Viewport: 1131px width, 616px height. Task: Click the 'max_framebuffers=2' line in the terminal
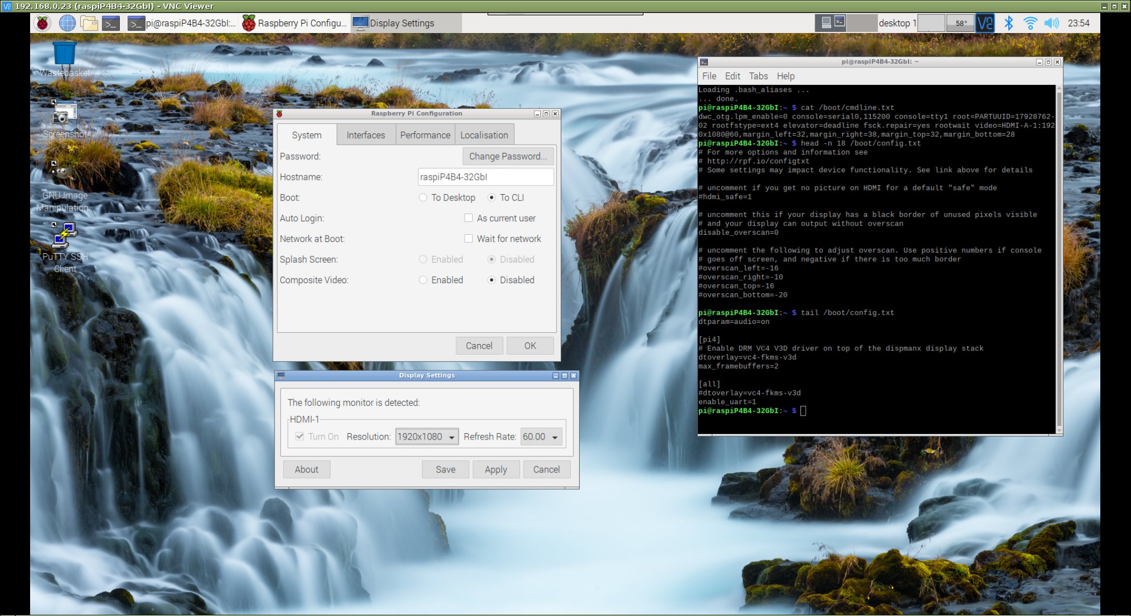[x=738, y=366]
